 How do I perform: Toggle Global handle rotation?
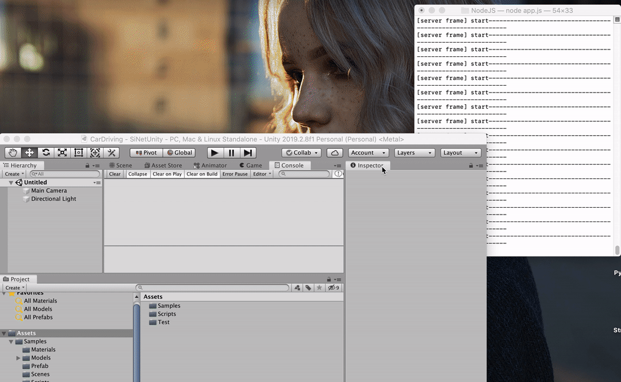coord(179,152)
